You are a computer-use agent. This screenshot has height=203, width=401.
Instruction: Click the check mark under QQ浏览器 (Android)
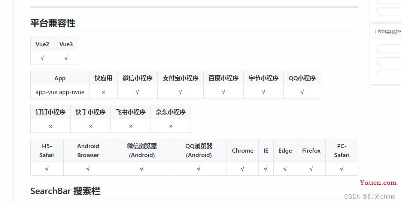coord(199,169)
